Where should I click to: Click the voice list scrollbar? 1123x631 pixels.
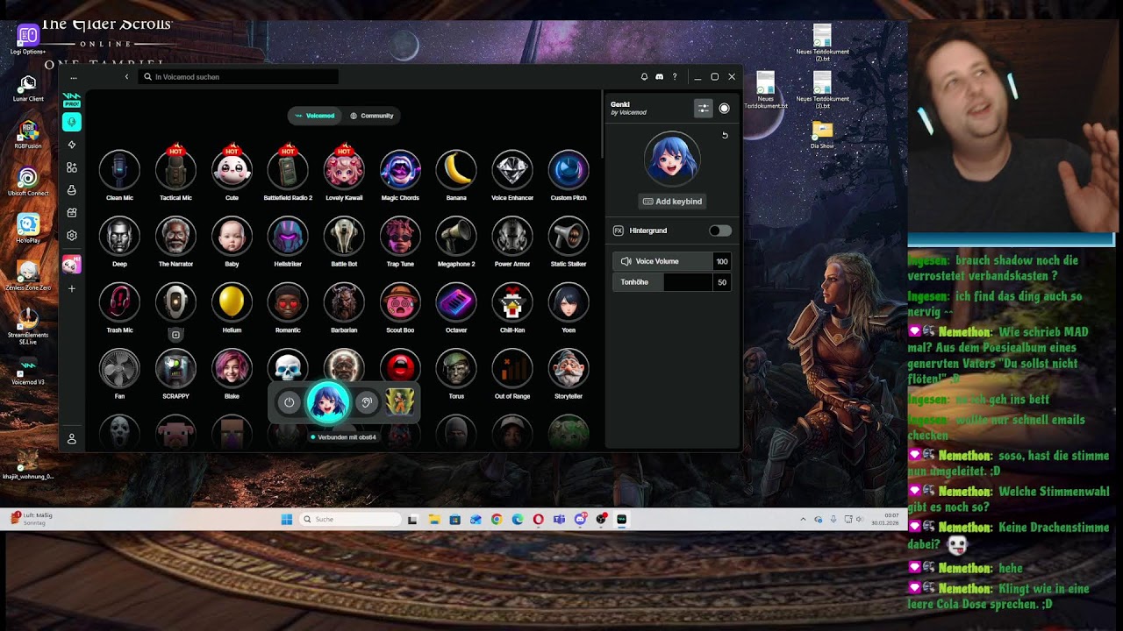coord(602,123)
